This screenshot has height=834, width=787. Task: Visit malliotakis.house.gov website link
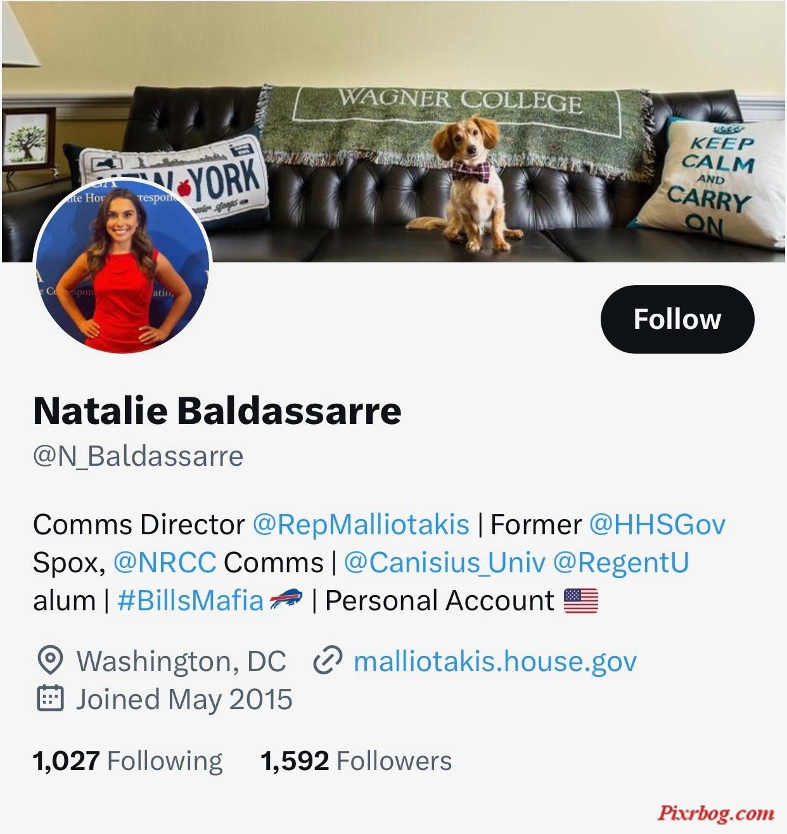pos(495,661)
